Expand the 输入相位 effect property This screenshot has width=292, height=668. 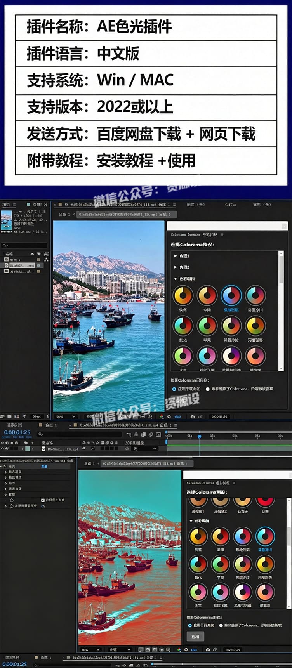[5, 472]
